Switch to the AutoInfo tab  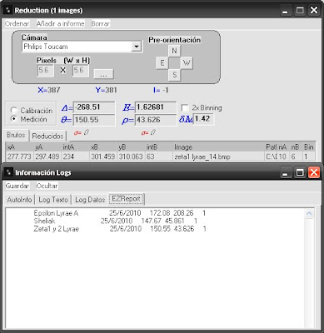tap(19, 200)
